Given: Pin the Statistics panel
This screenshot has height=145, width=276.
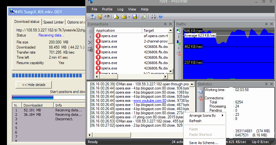Looking at the screenshot, I should [266, 84].
